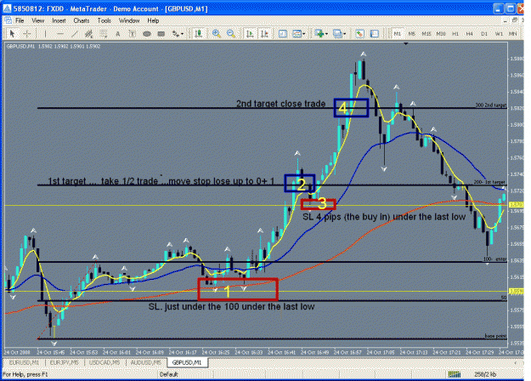Image resolution: width=531 pixels, height=381 pixels.
Task: Open the Help menu
Action: (x=153, y=20)
